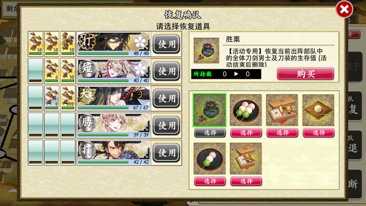Select the small dango plate icon in second row

[210, 159]
